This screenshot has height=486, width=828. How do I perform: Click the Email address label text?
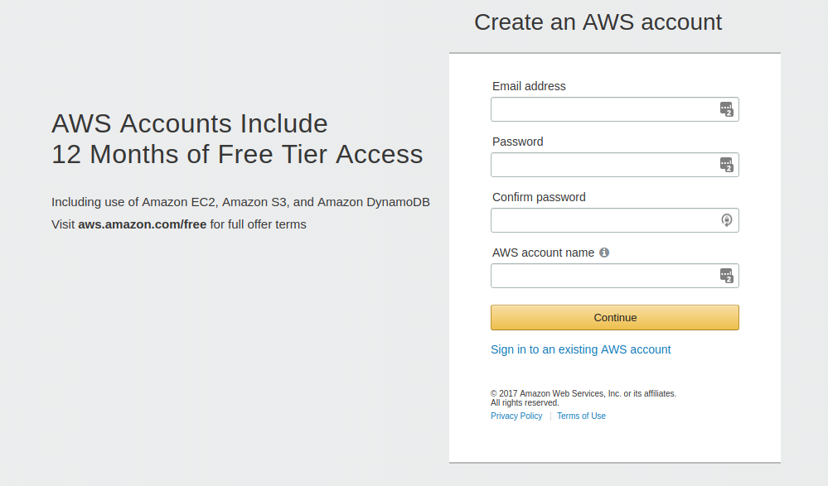(529, 86)
